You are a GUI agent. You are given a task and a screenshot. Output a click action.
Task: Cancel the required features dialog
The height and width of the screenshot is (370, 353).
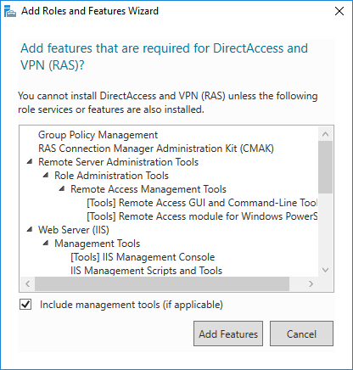click(301, 334)
